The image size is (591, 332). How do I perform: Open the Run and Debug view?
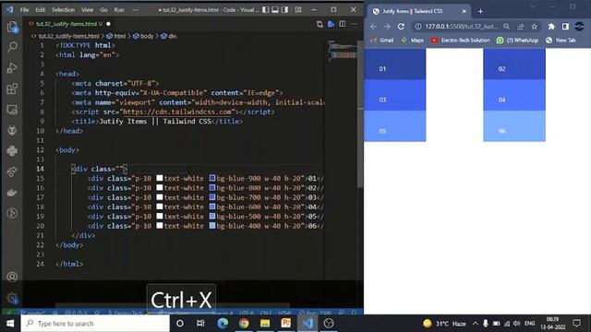click(12, 67)
